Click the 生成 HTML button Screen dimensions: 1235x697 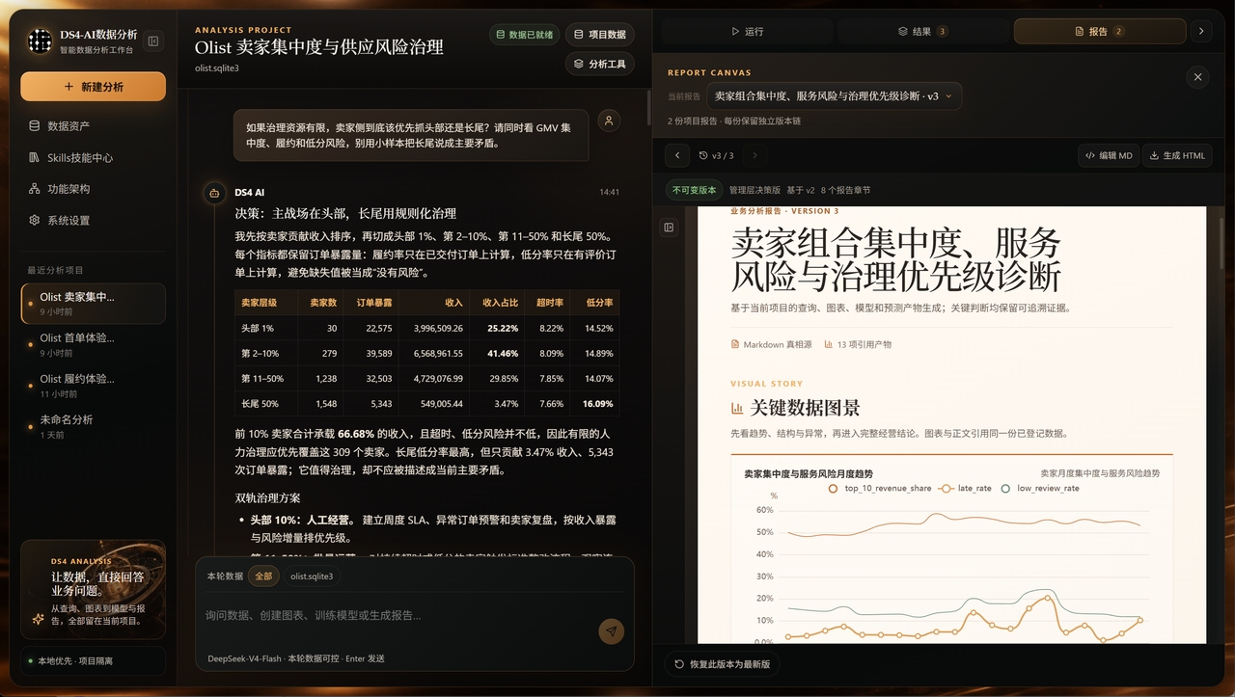[1177, 155]
